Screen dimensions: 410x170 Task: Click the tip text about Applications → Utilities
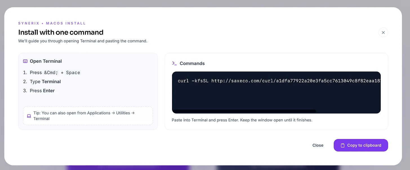(x=84, y=116)
